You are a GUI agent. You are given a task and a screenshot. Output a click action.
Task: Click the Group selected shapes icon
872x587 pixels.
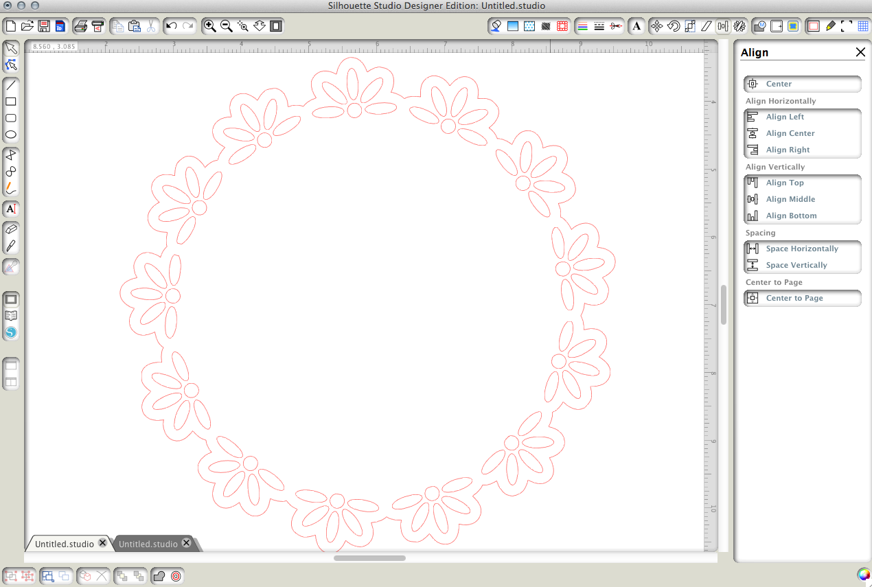click(11, 576)
